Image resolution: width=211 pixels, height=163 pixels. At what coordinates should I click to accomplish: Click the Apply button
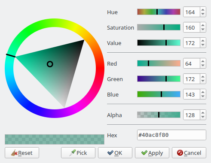tap(152, 153)
